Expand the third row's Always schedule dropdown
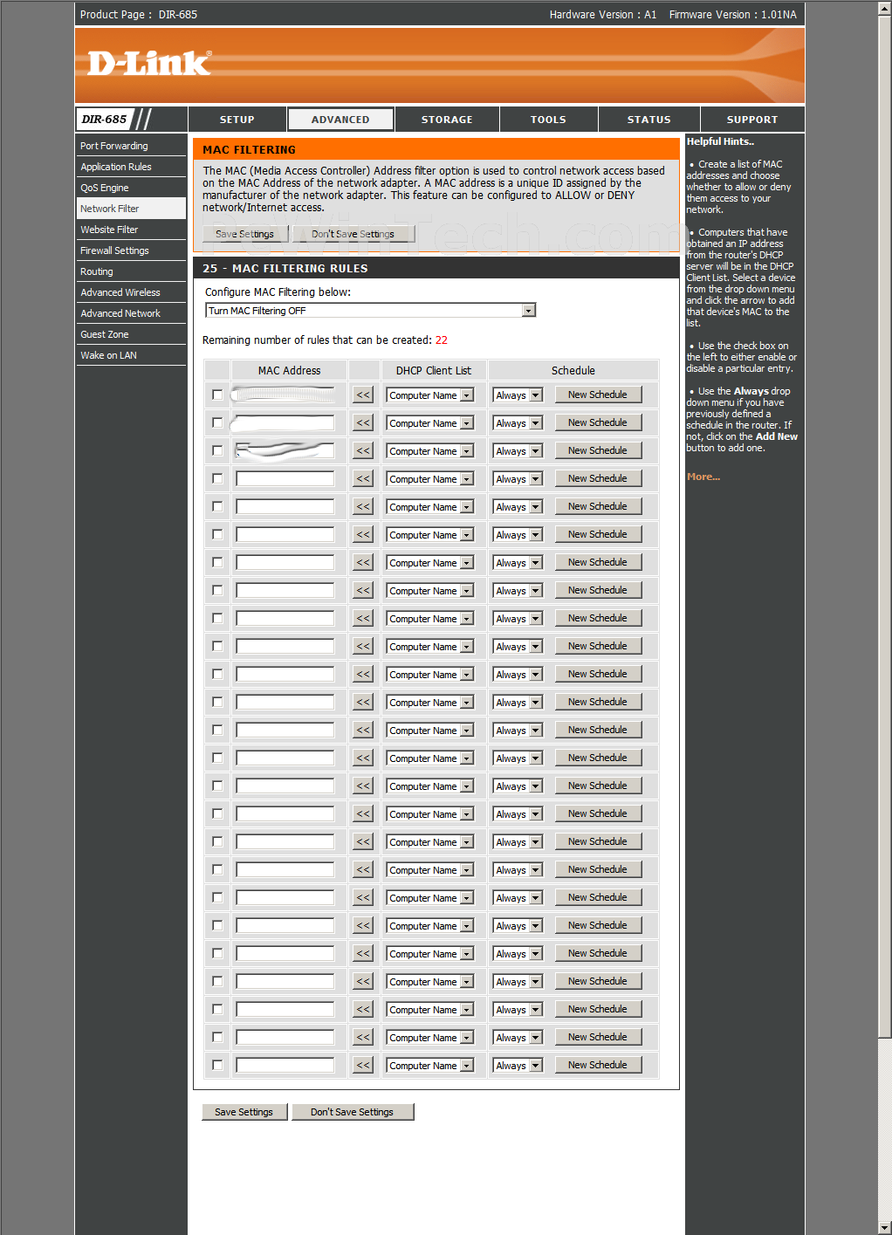This screenshot has height=1235, width=892. point(518,451)
